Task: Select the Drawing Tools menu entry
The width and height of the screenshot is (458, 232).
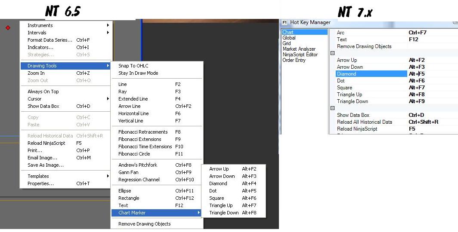Action: (x=66, y=66)
